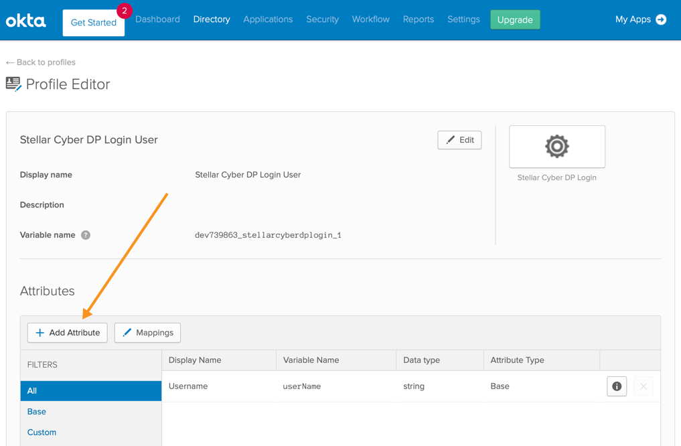The height and width of the screenshot is (446, 681).
Task: Filter attributes by Base
Action: tap(37, 412)
